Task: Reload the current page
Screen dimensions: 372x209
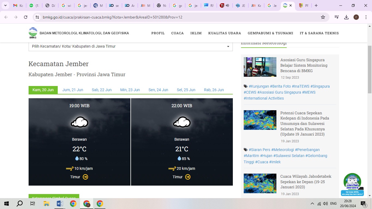Action: click(x=26, y=17)
